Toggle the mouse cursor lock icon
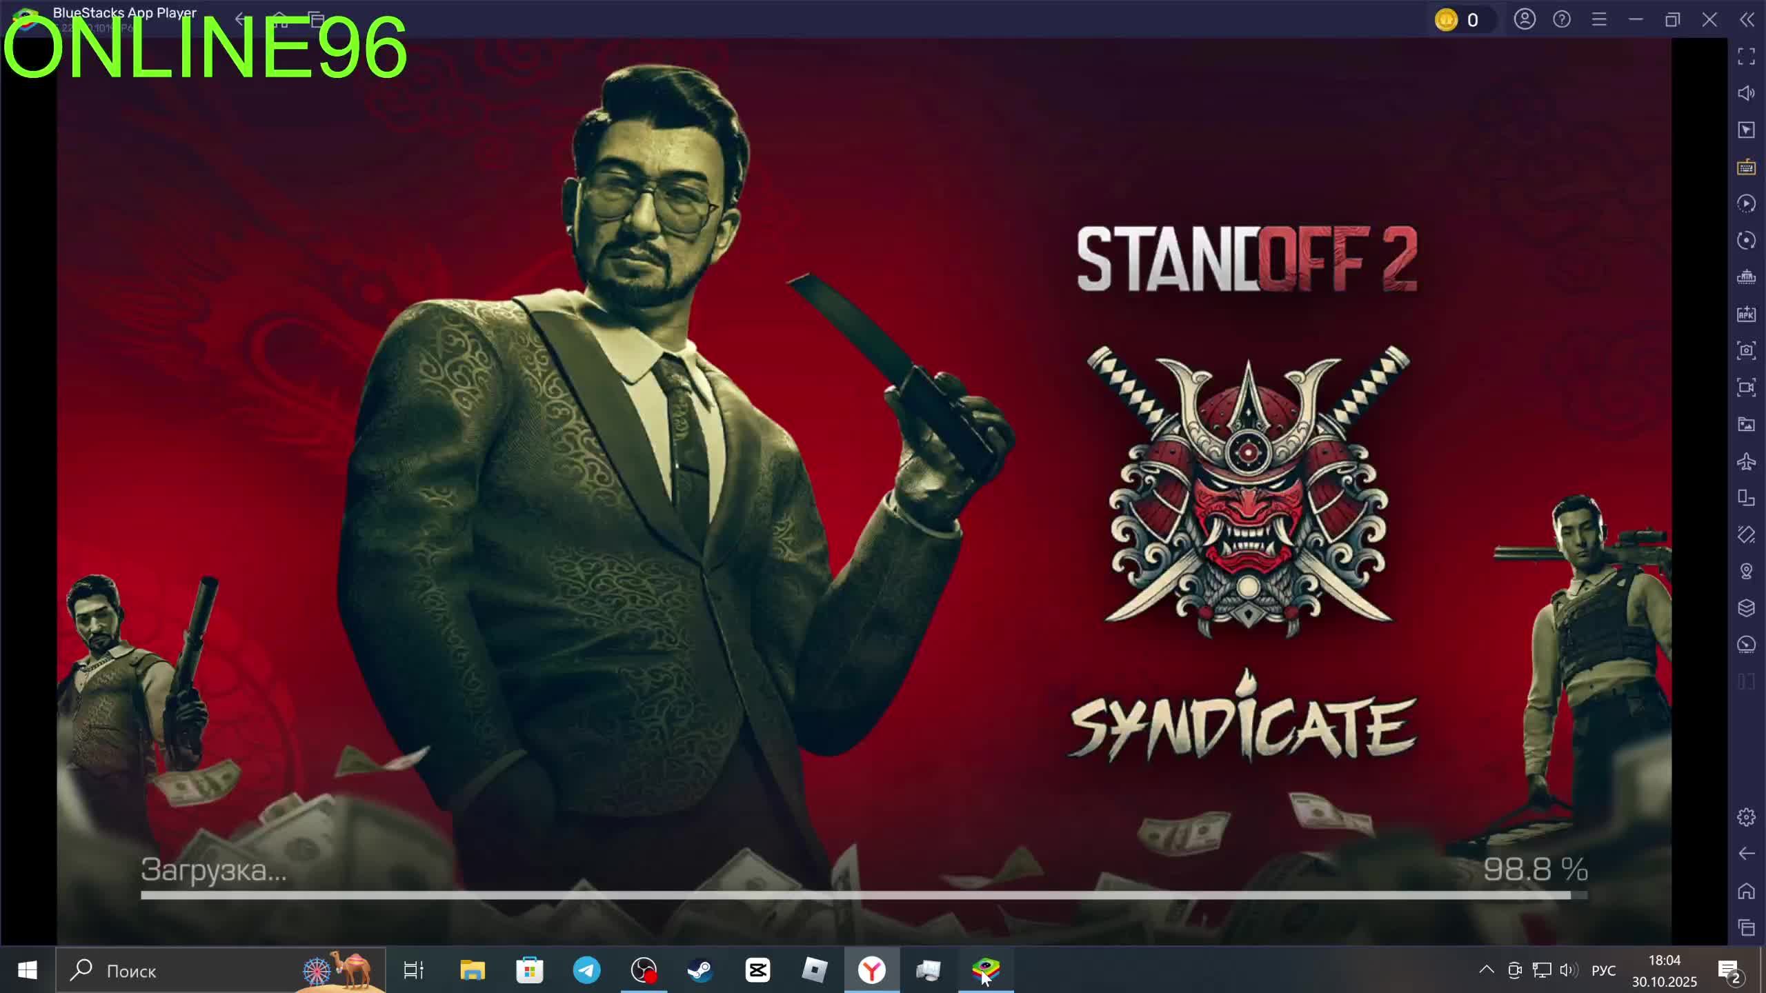This screenshot has height=993, width=1766. pos(1746,130)
